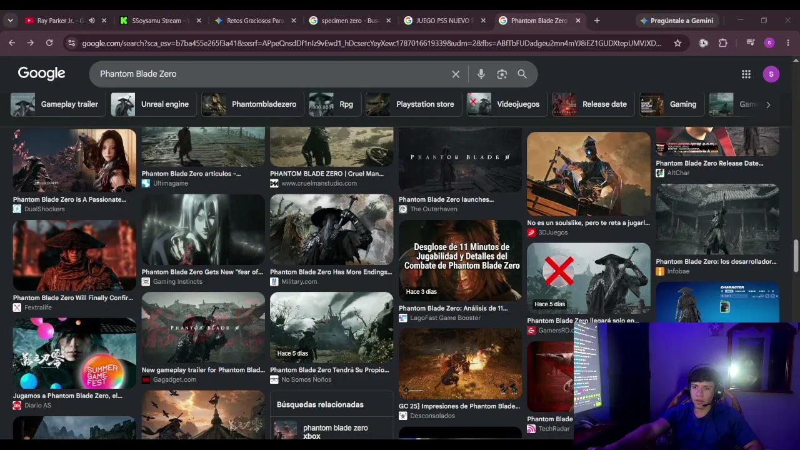Viewport: 800px width, 450px height.
Task: Open the Google apps grid
Action: [x=746, y=74]
